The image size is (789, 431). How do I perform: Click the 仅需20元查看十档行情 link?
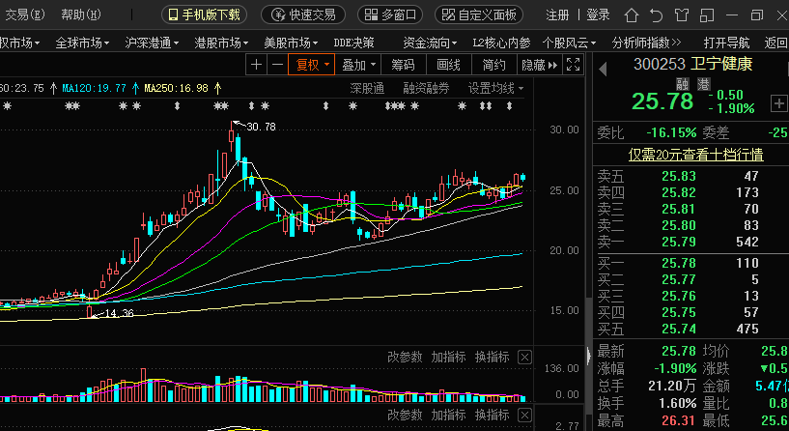point(696,155)
